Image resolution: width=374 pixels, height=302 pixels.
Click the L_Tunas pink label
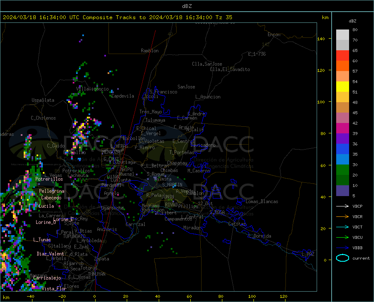tap(42, 240)
